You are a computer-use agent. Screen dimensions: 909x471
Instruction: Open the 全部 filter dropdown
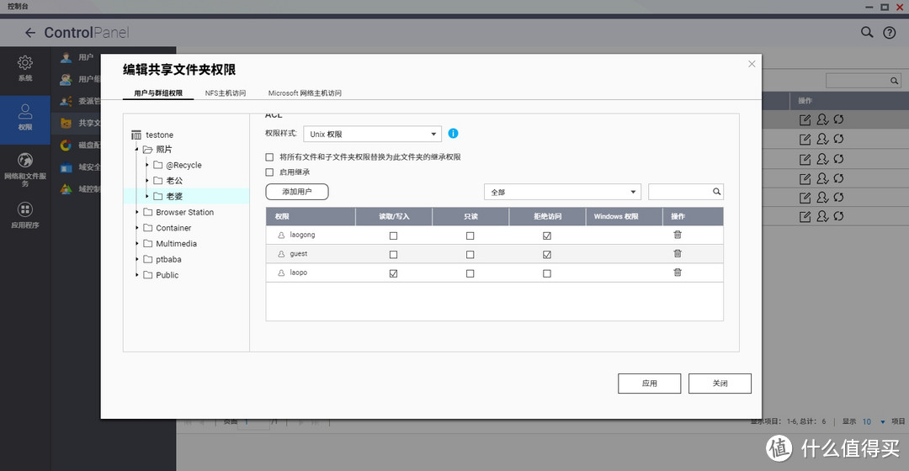pos(562,192)
